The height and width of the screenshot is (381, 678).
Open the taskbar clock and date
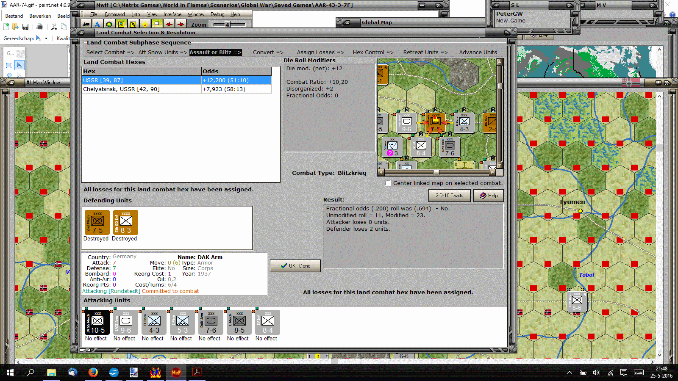coord(661,372)
